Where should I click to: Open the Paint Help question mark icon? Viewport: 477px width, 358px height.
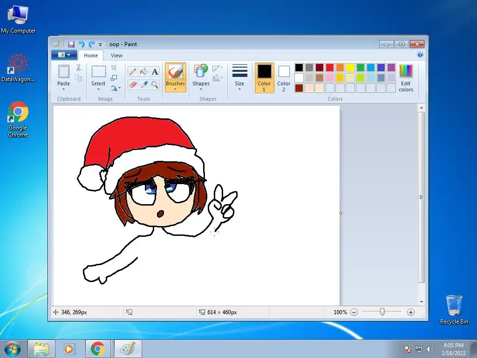pyautogui.click(x=420, y=55)
